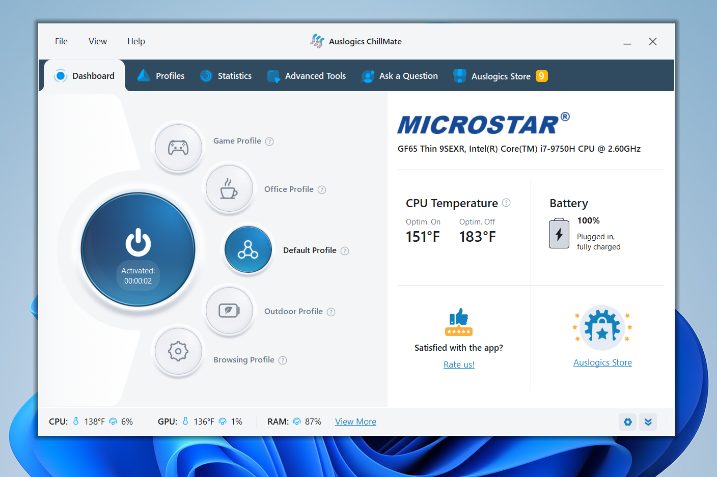Click the Auslogics Store padlock gear icon
The width and height of the screenshot is (717, 477).
(x=602, y=327)
